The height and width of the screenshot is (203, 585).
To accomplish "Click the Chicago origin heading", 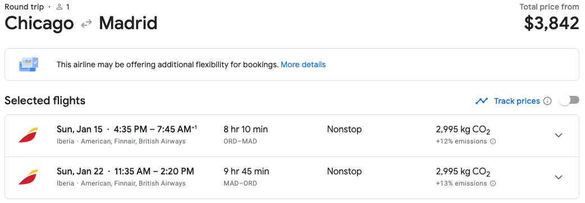I will click(39, 24).
